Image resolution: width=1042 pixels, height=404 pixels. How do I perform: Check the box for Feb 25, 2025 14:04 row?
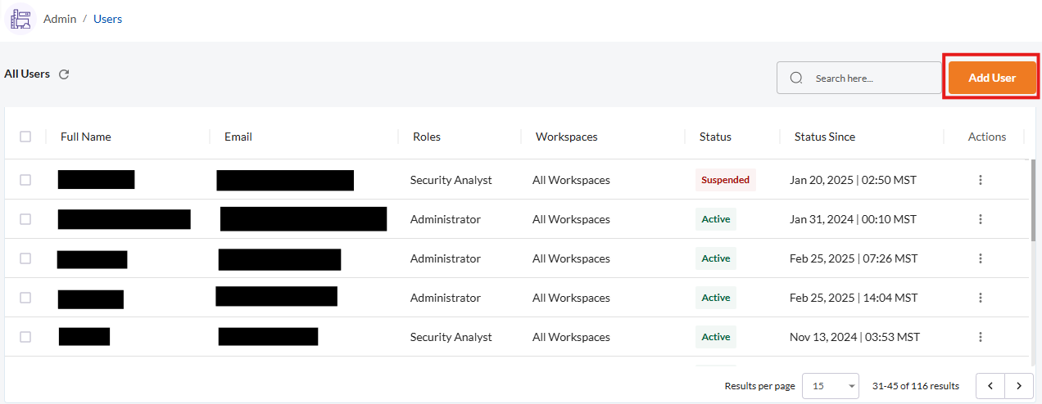coord(25,298)
